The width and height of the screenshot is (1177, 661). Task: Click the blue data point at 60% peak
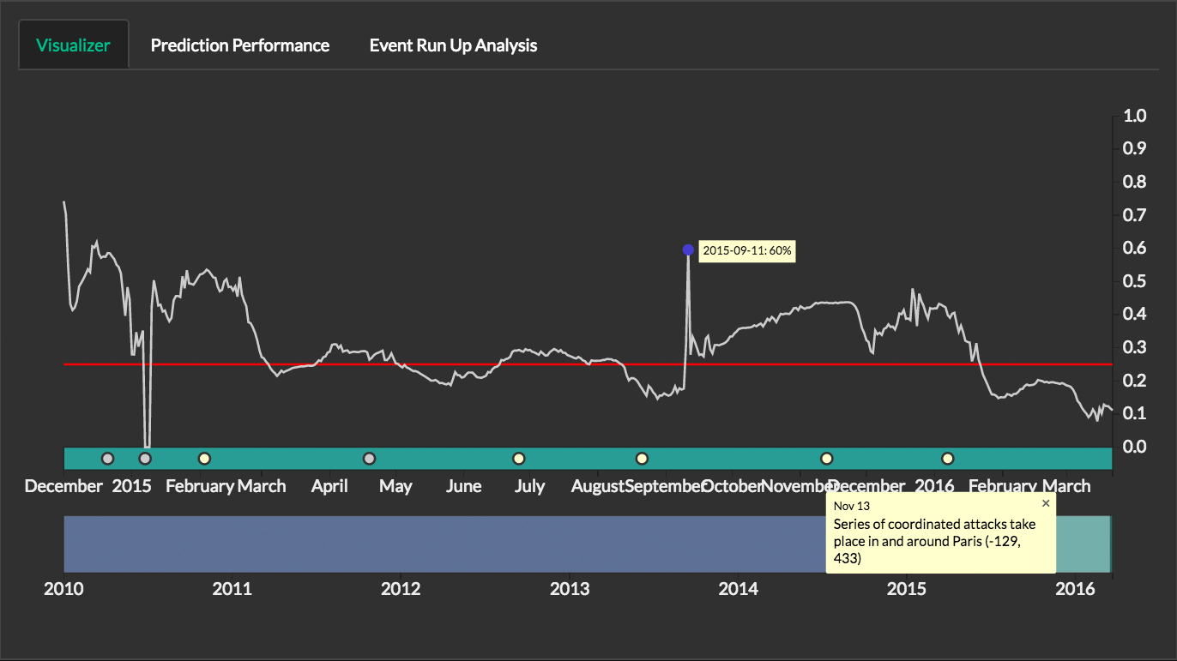pos(688,249)
